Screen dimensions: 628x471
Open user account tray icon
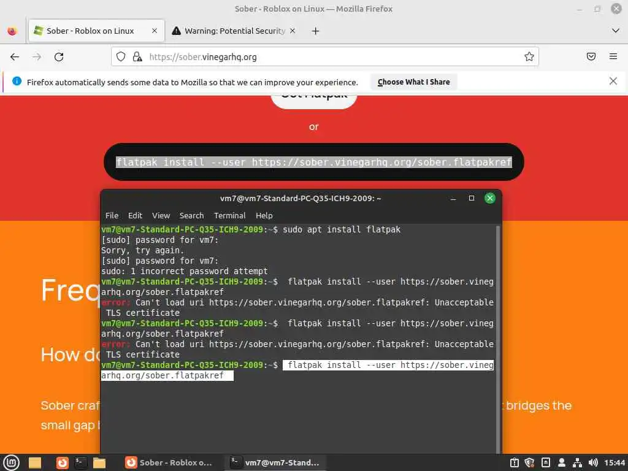click(562, 462)
